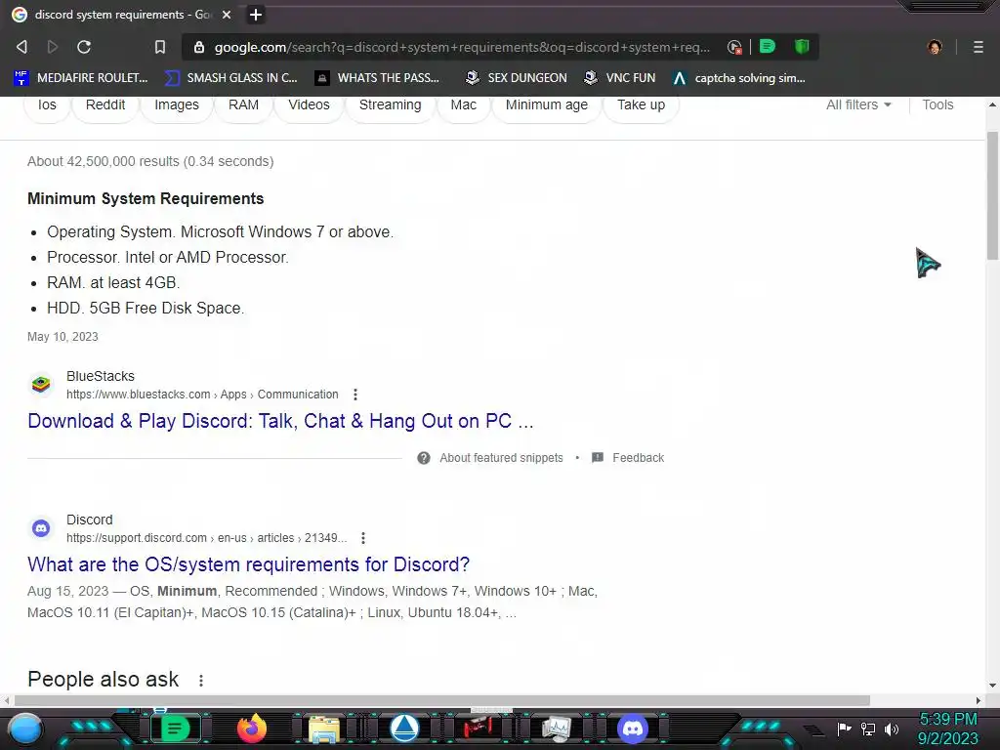
Task: Open the green shield extension icon
Action: 802,47
